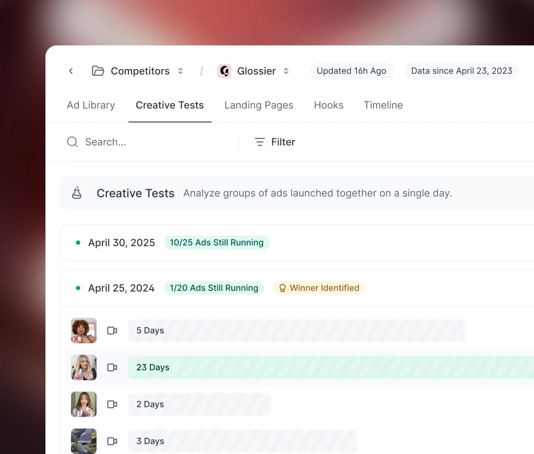Open the Glossier brand dropdown selector
Image resolution: width=534 pixels, height=454 pixels.
[286, 71]
